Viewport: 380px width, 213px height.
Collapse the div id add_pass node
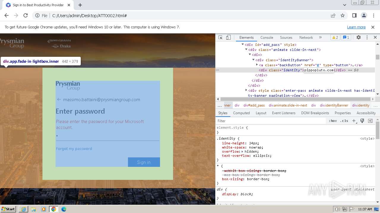point(243,45)
